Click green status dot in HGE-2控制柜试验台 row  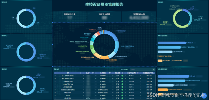coord(122,79)
